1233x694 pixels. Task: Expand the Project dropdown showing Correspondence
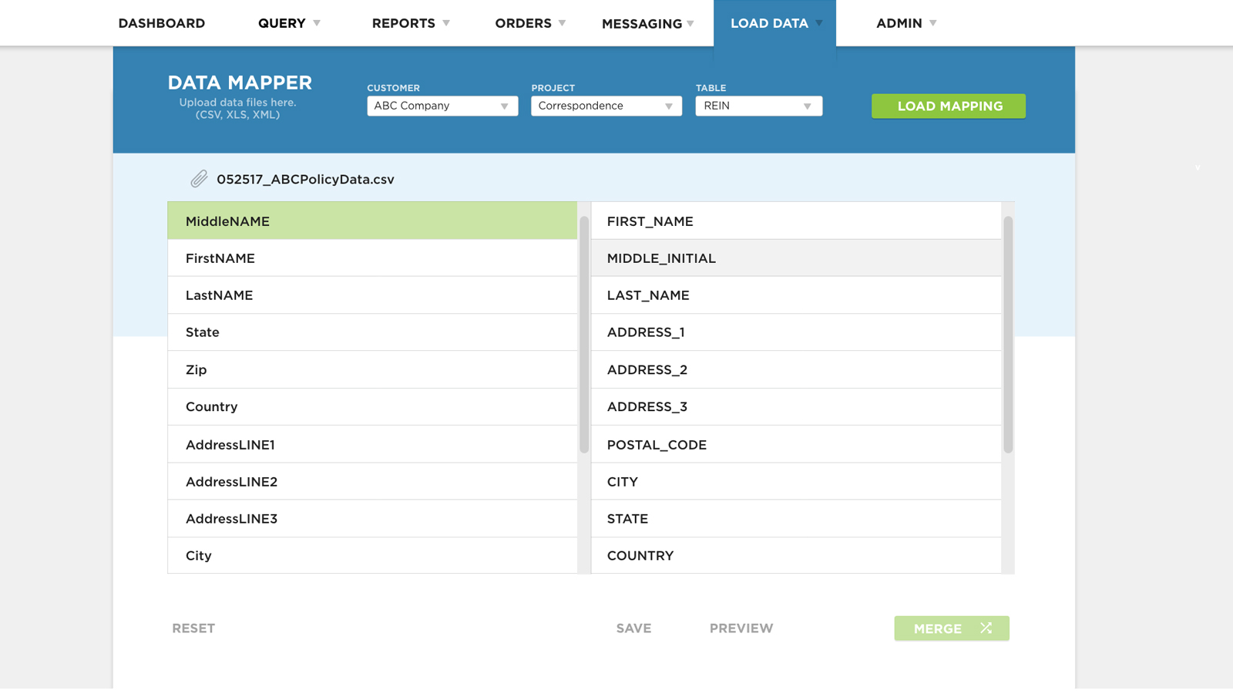pyautogui.click(x=606, y=106)
